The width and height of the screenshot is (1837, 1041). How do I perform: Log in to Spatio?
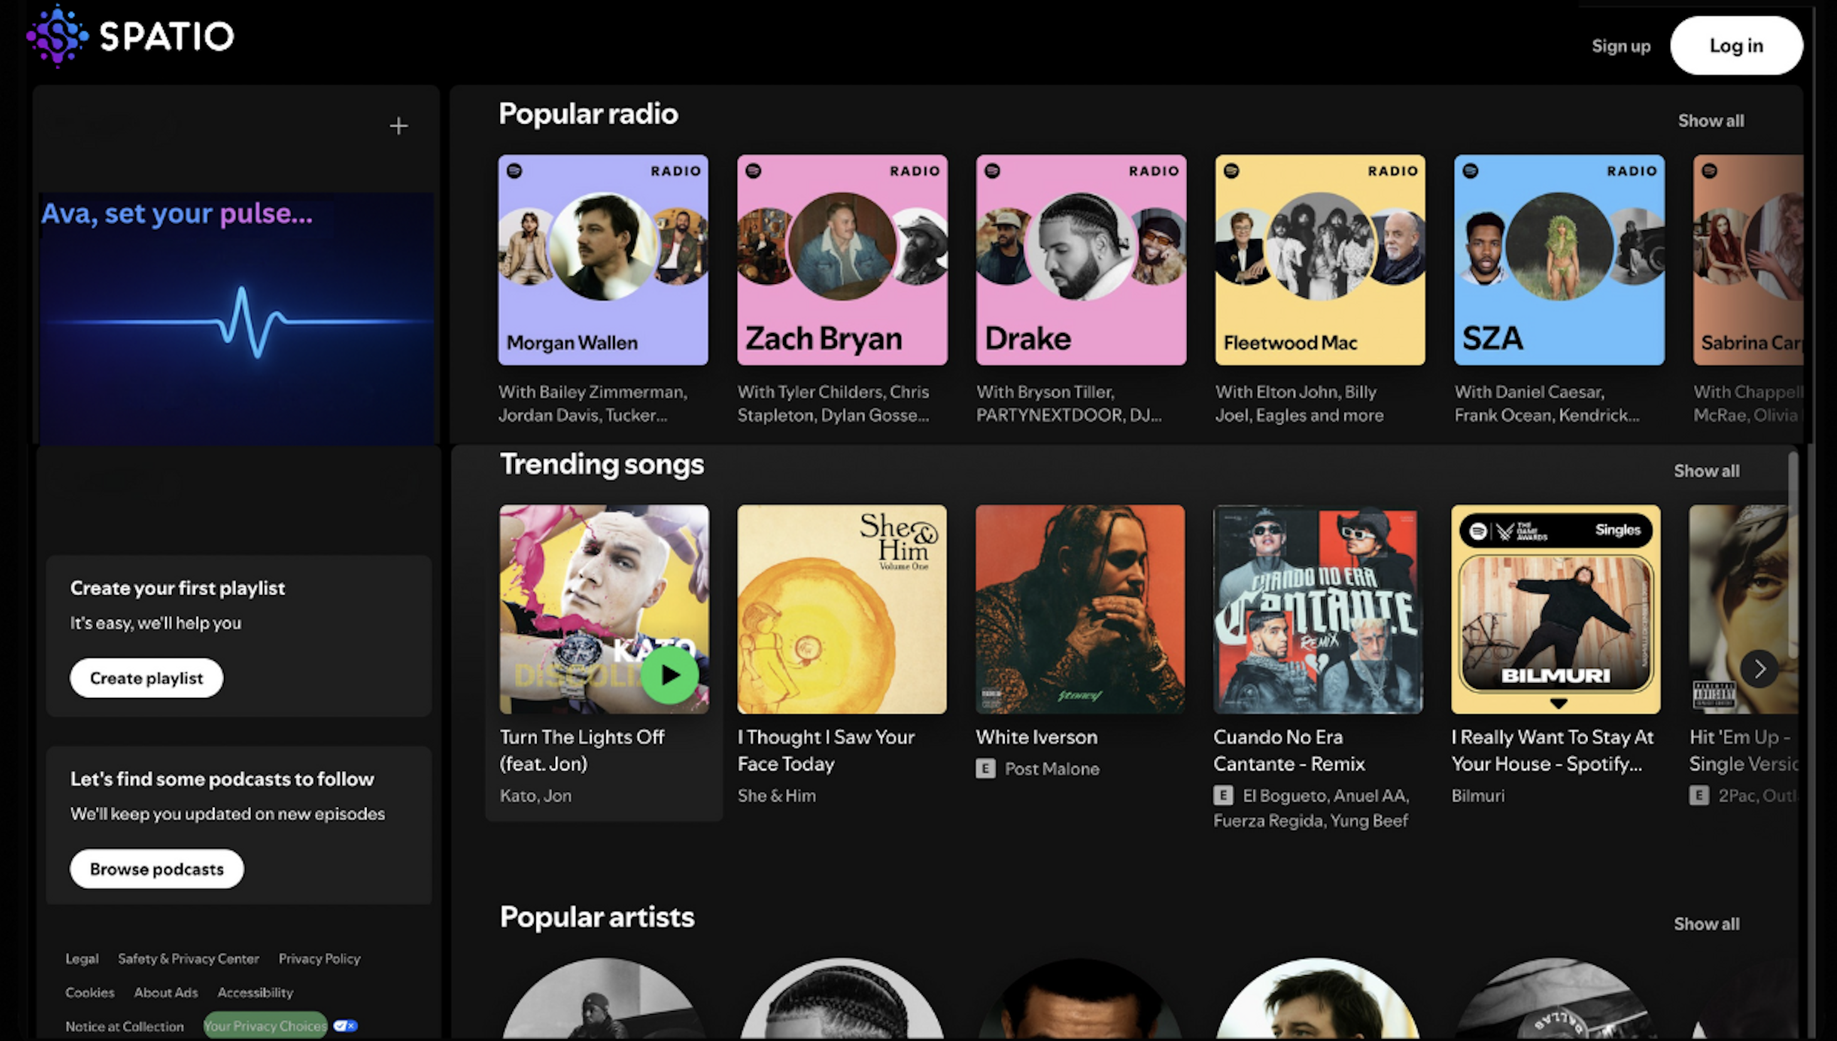1736,45
